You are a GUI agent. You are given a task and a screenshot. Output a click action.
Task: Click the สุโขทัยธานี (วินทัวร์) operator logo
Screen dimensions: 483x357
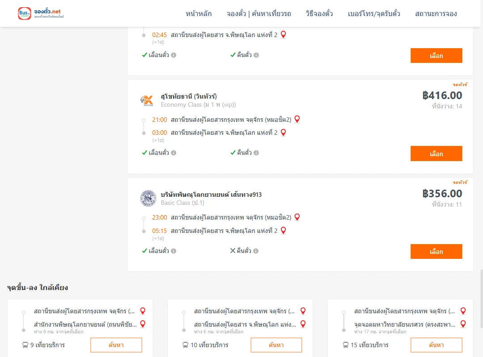click(147, 100)
